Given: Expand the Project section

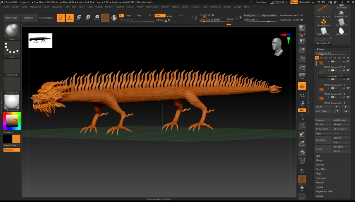Looking at the screenshot, I should pyautogui.click(x=319, y=187).
